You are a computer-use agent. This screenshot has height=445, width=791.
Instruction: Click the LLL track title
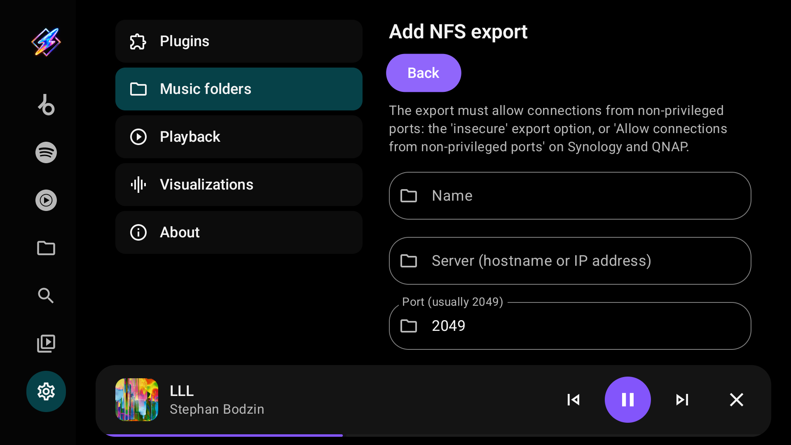pos(182,391)
